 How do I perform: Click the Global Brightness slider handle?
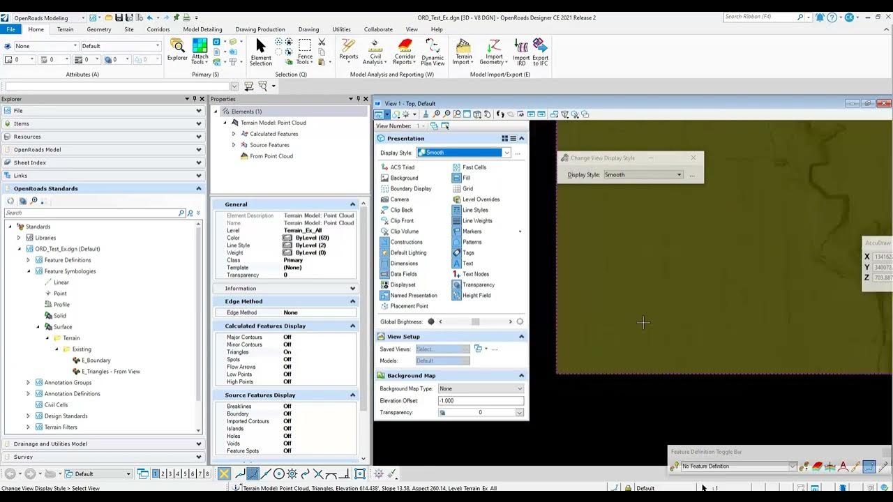[x=475, y=322]
